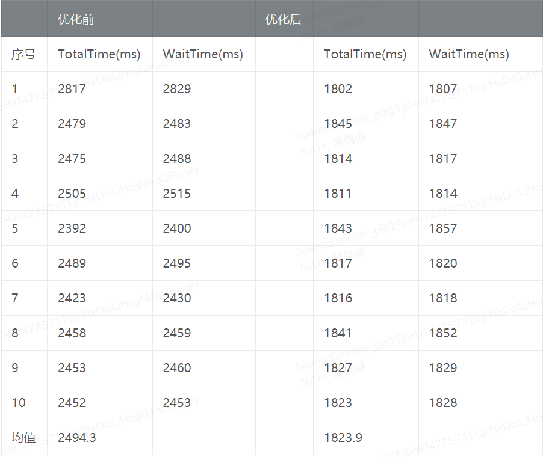Click the cell with value 1852
The width and height of the screenshot is (543, 457).
470,333
